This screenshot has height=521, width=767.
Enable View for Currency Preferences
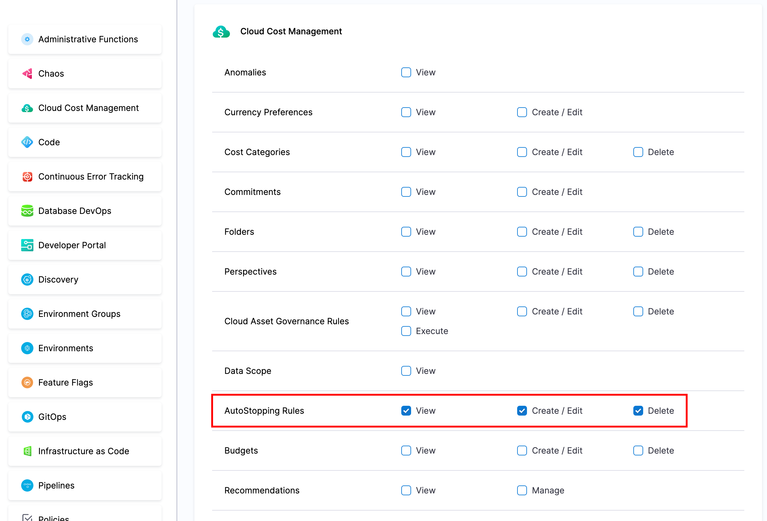pos(406,112)
